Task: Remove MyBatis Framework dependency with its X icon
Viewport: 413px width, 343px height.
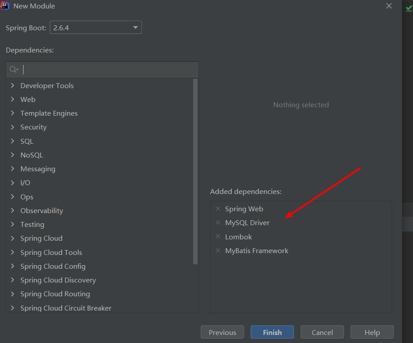Action: click(218, 250)
